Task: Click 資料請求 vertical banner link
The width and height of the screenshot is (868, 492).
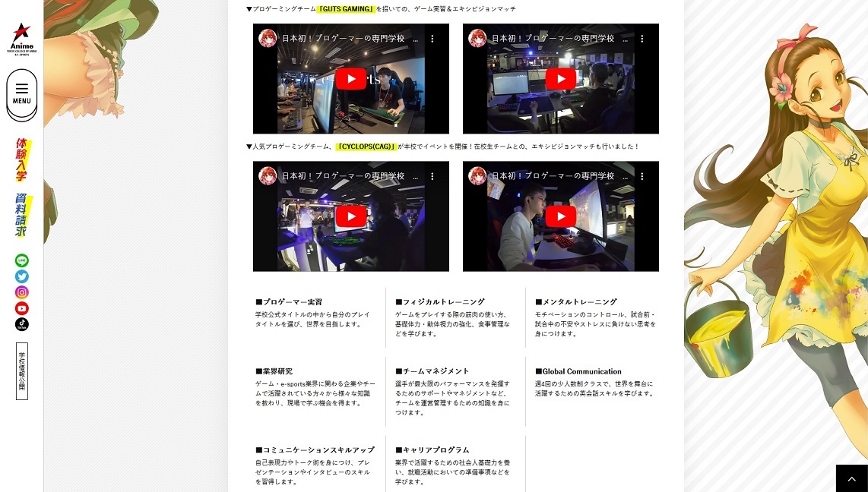Action: click(22, 215)
